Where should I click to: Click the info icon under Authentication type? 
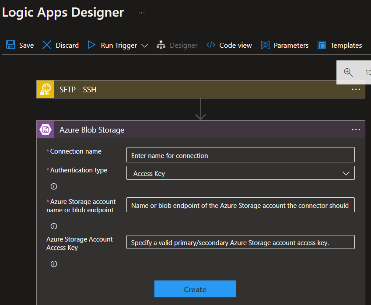(x=53, y=186)
